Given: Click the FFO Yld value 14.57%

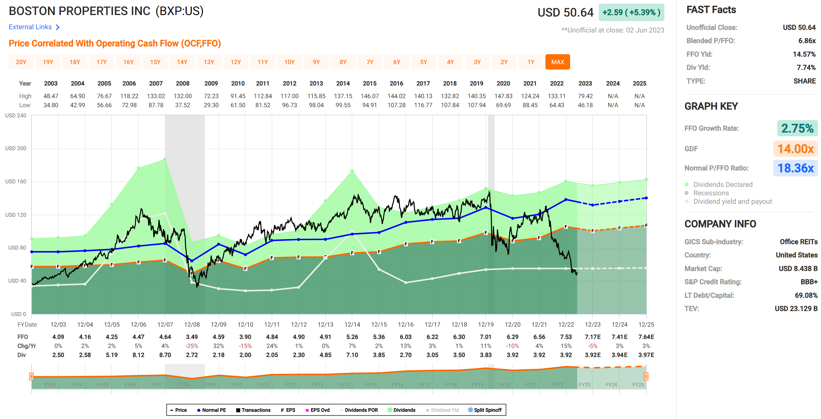Looking at the screenshot, I should pos(804,54).
